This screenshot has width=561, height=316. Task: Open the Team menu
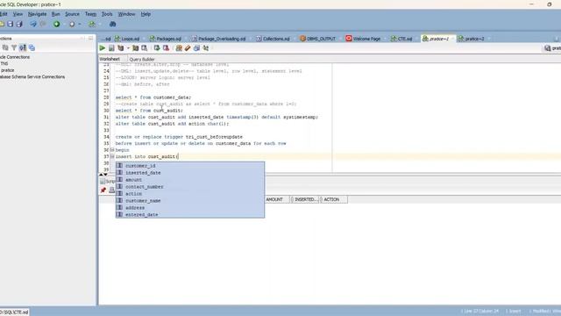click(90, 14)
